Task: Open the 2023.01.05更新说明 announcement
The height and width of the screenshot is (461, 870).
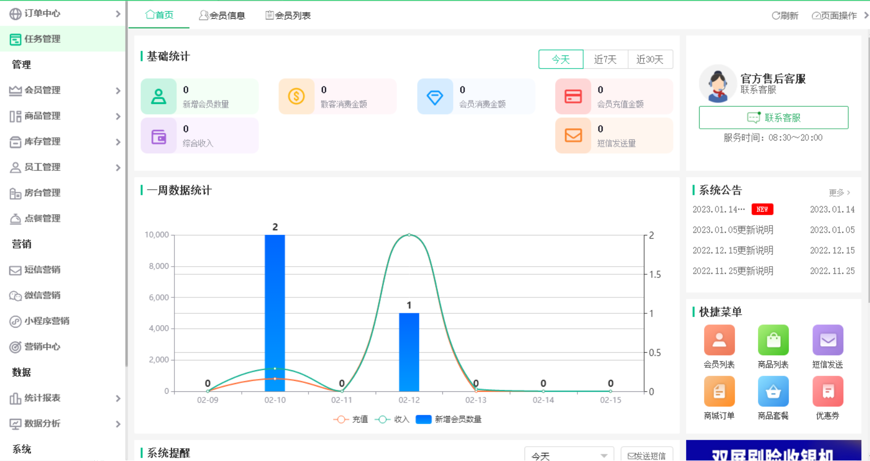Action: pos(732,230)
